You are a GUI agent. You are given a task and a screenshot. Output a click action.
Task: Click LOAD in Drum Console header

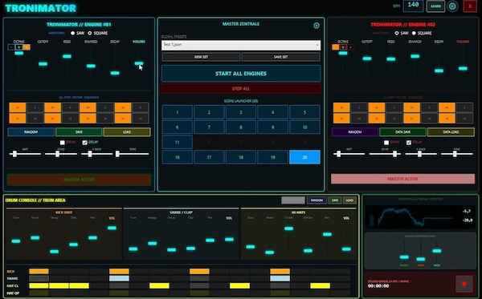point(349,200)
